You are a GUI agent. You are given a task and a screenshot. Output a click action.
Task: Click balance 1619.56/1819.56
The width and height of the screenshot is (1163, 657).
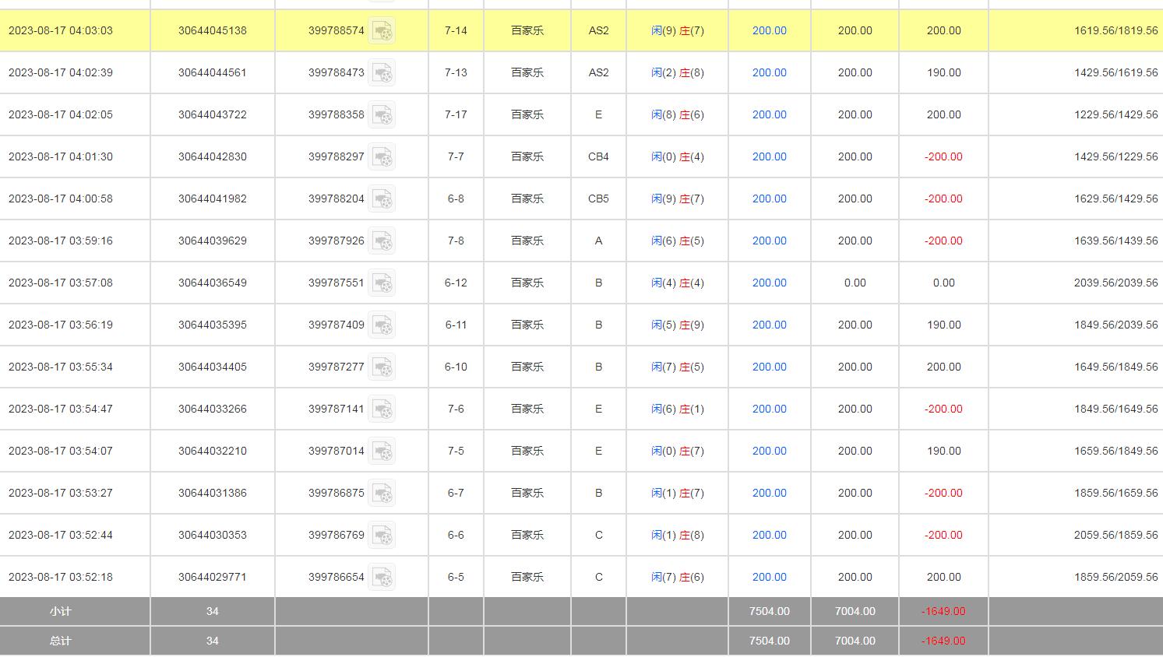(x=1116, y=30)
